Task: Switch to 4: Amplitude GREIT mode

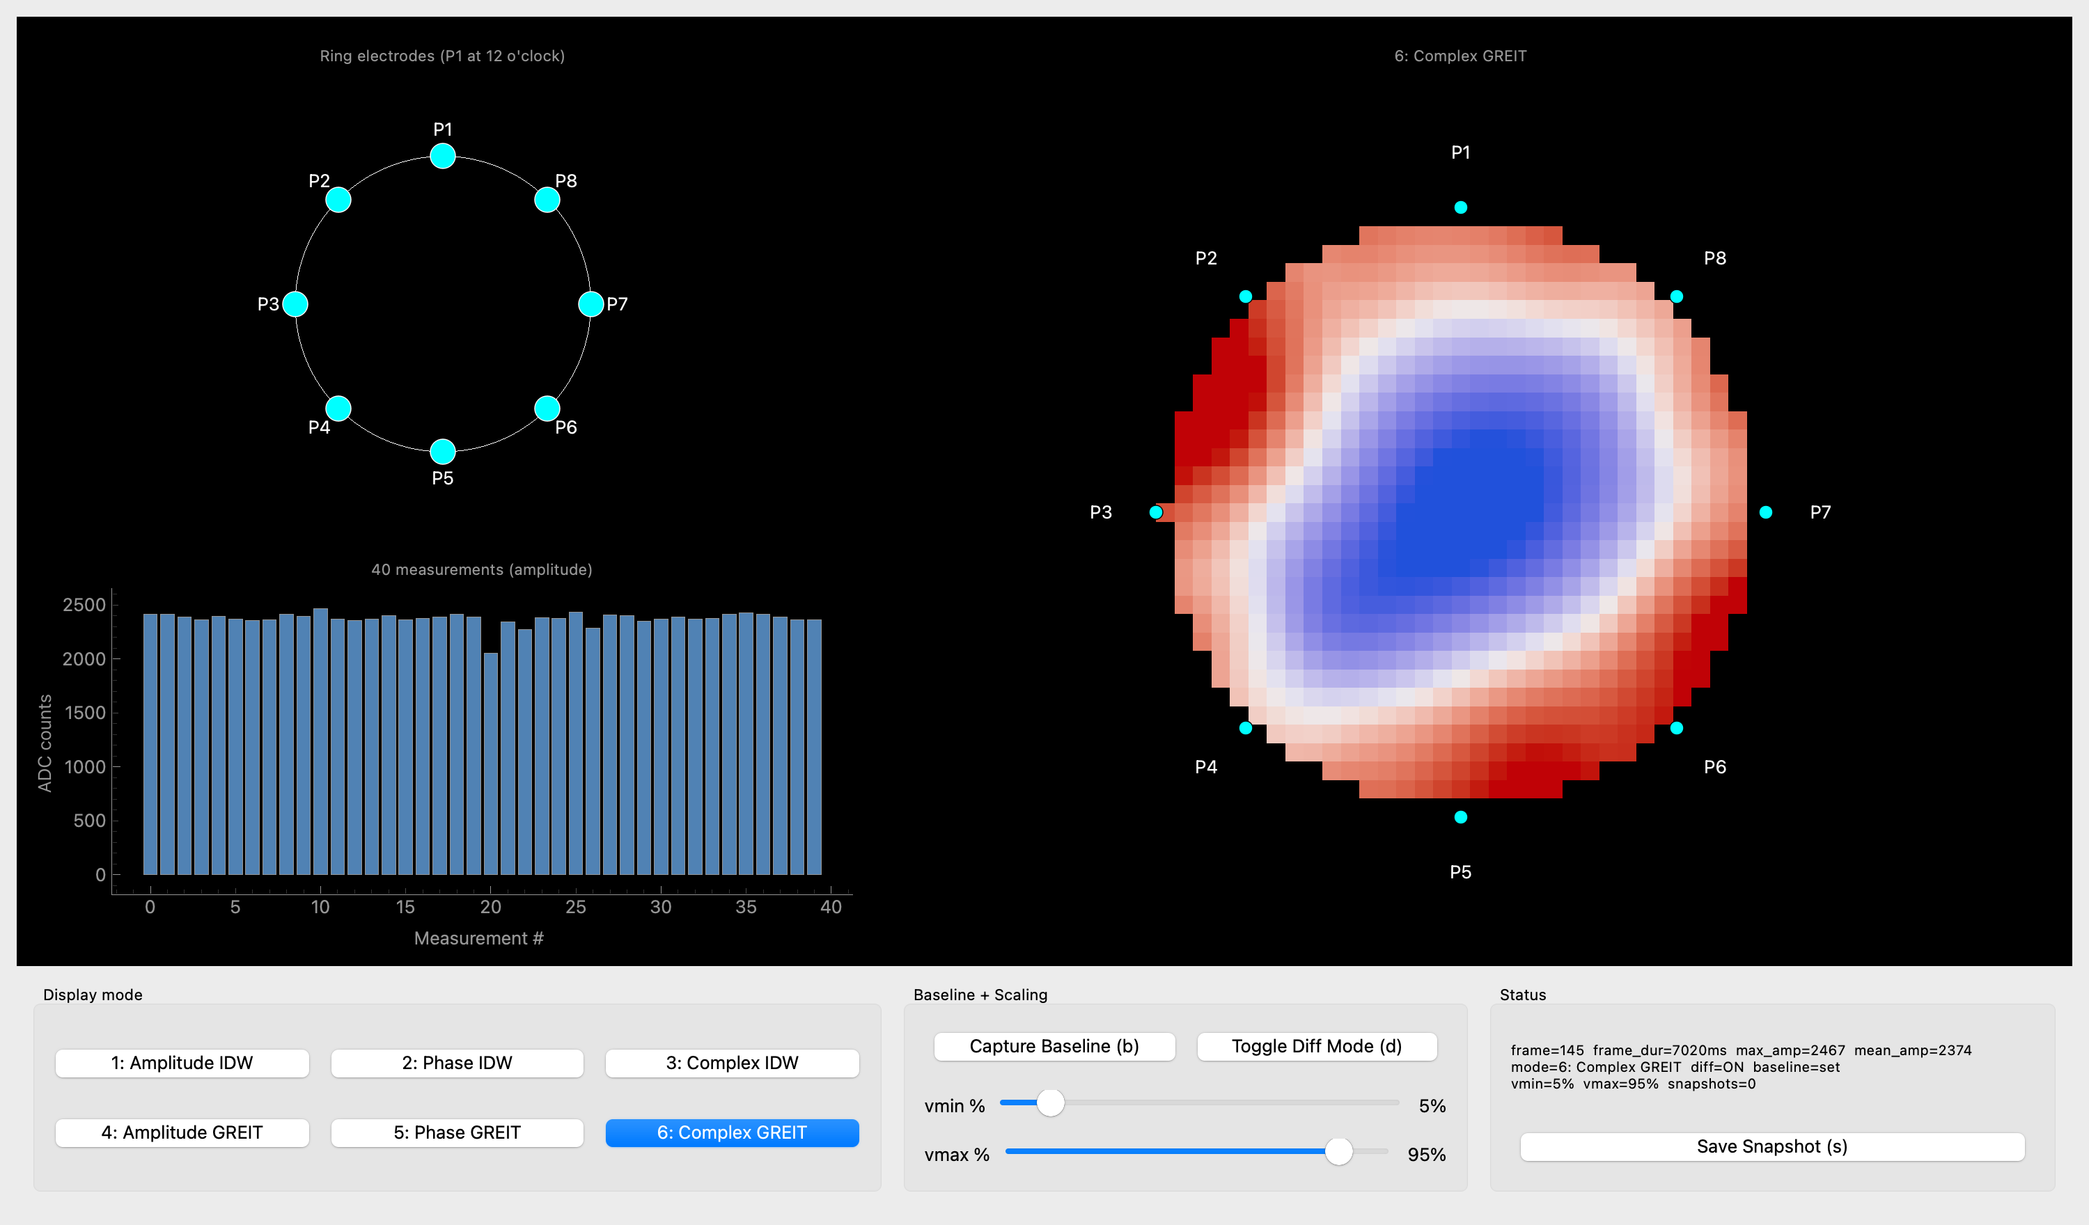Action: 182,1132
